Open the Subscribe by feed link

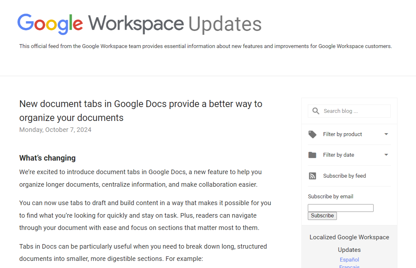point(344,176)
